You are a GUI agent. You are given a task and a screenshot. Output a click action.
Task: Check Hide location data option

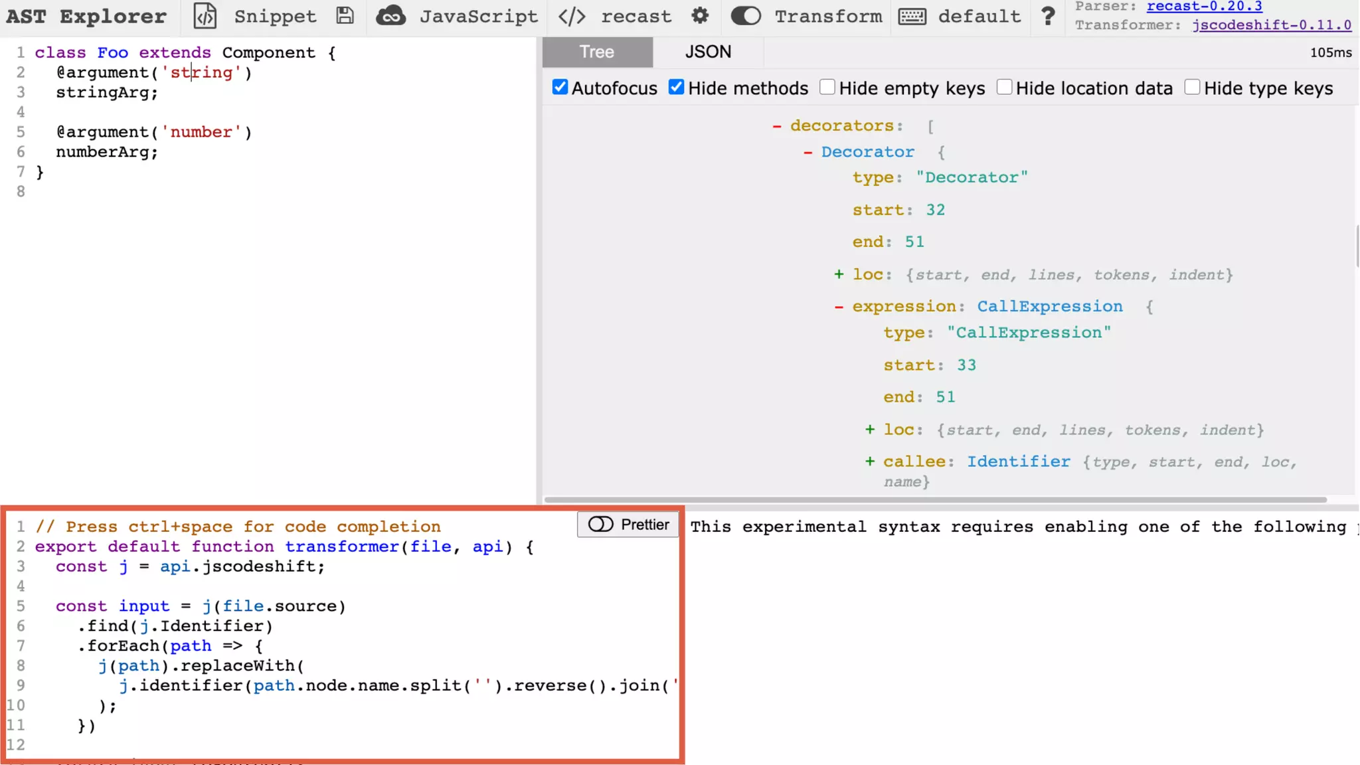1004,87
